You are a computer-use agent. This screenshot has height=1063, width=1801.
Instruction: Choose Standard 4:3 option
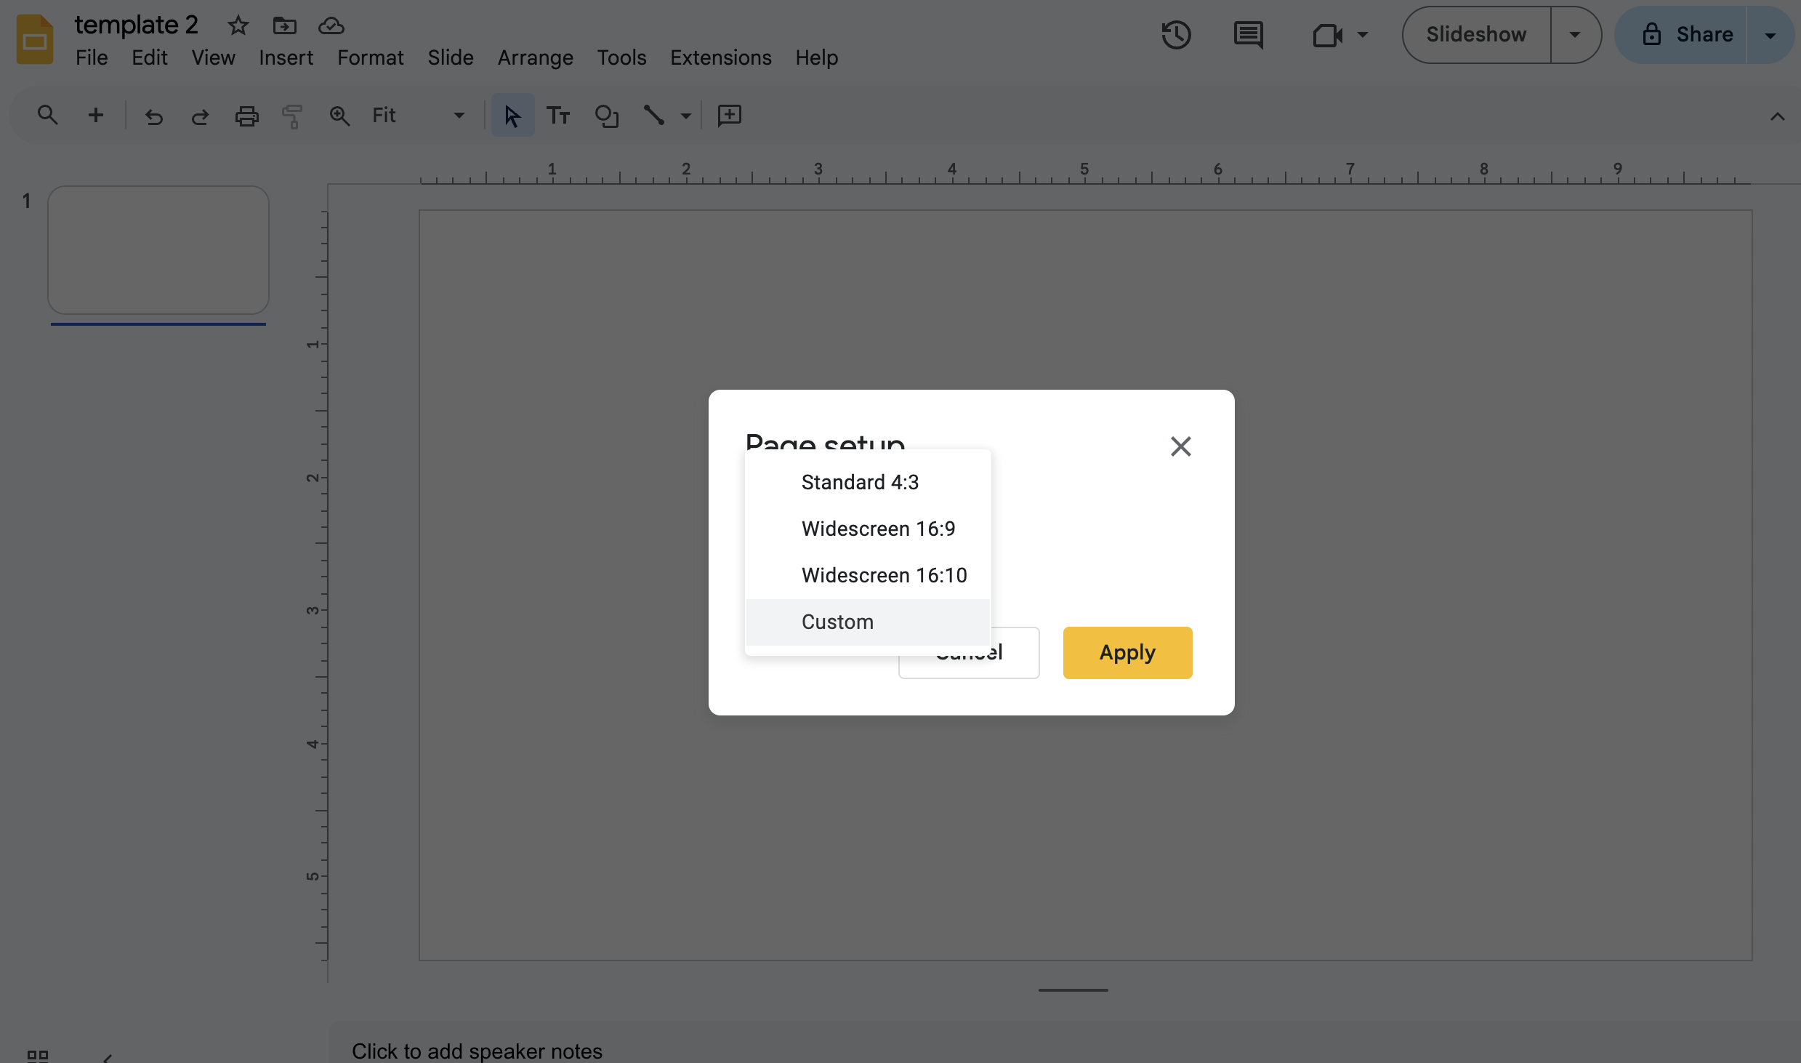(x=868, y=482)
